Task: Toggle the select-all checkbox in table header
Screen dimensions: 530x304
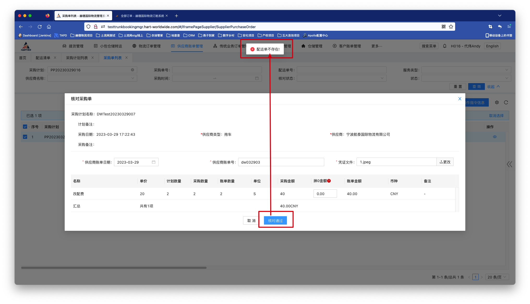Action: [x=25, y=127]
